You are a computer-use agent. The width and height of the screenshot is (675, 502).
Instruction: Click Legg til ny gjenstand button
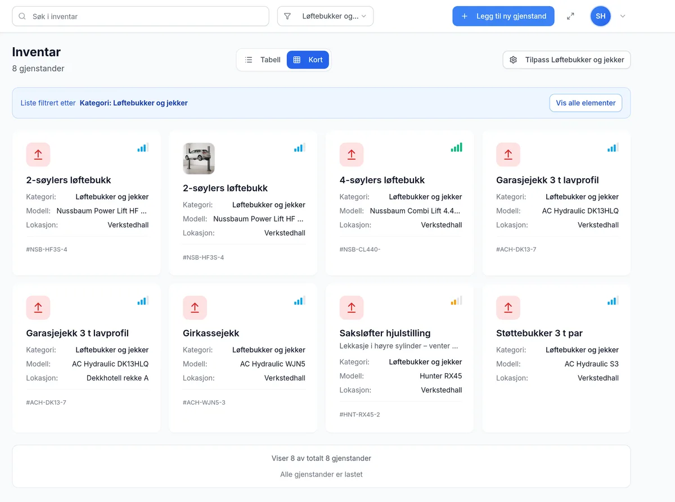[503, 16]
